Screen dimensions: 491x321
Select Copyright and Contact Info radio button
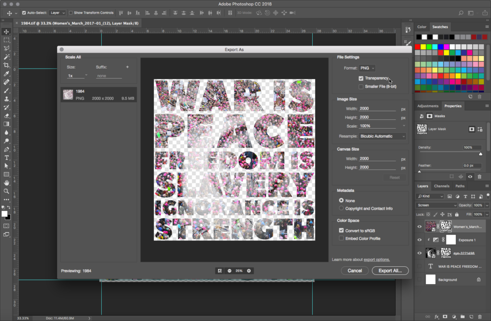341,209
